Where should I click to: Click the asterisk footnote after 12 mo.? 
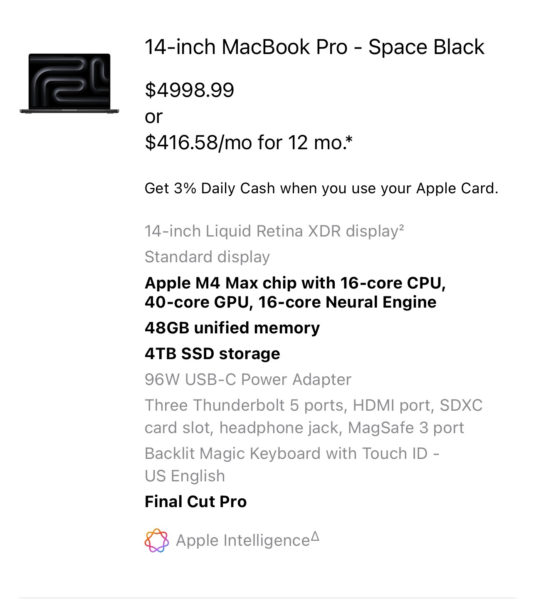pos(349,140)
